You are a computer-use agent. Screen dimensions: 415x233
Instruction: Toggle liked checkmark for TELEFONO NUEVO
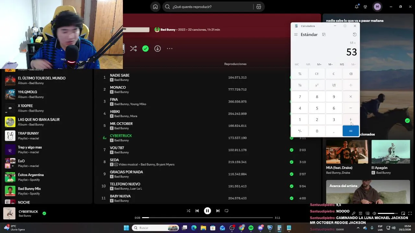click(x=291, y=186)
